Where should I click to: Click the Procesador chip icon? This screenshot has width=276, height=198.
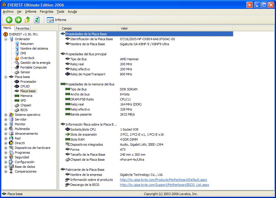click(17, 82)
